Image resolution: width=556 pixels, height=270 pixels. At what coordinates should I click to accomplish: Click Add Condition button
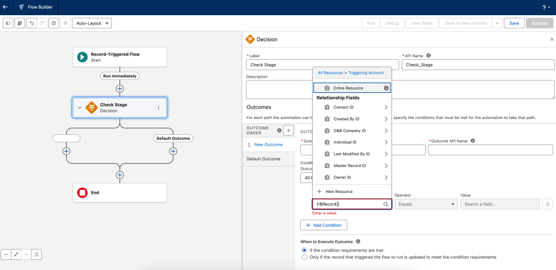(x=324, y=225)
